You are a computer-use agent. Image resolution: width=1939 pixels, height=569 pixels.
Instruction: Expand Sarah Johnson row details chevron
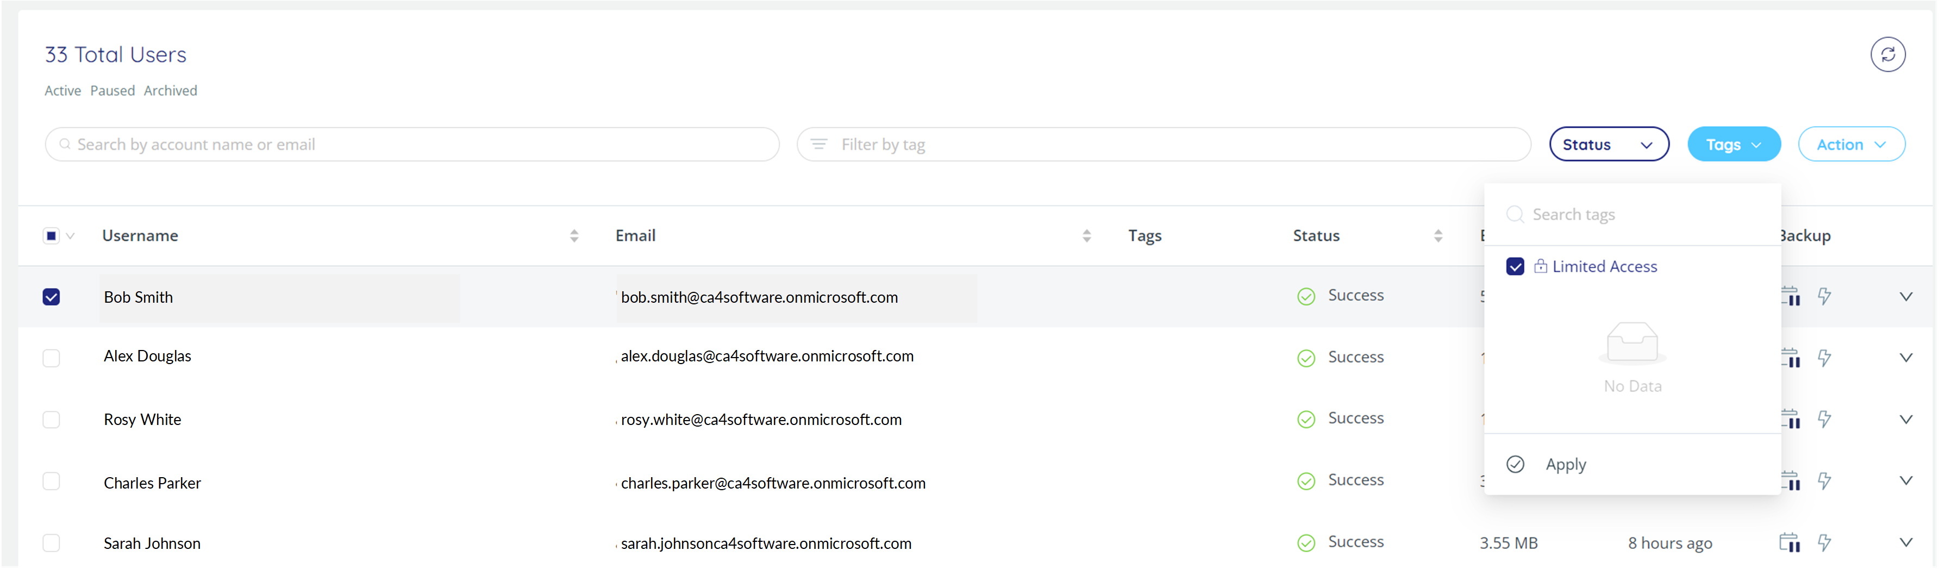pos(1905,542)
